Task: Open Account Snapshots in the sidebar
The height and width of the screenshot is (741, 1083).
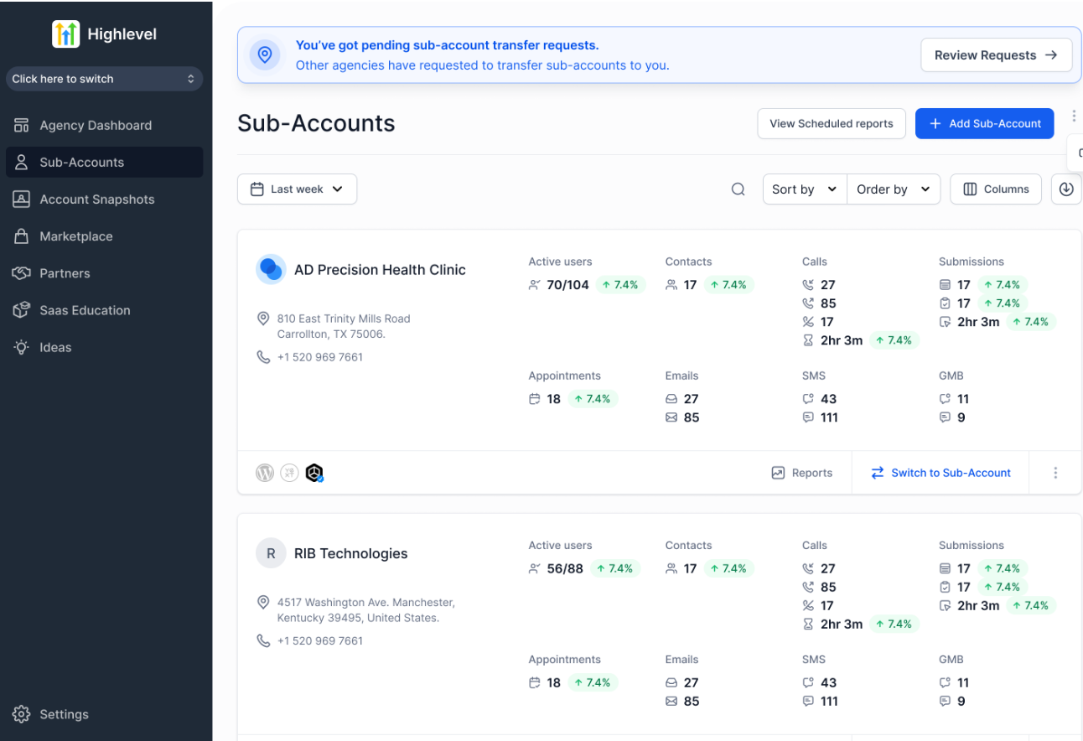Action: pos(104,199)
